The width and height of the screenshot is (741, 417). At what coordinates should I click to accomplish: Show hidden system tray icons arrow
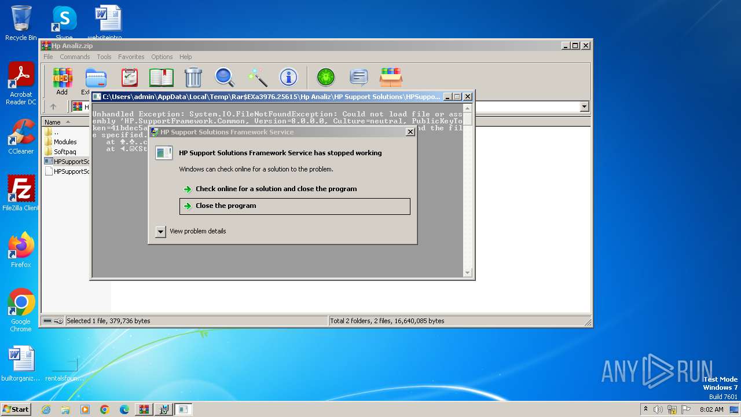point(645,409)
